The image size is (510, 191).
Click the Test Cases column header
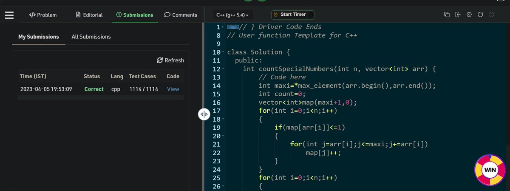click(142, 76)
